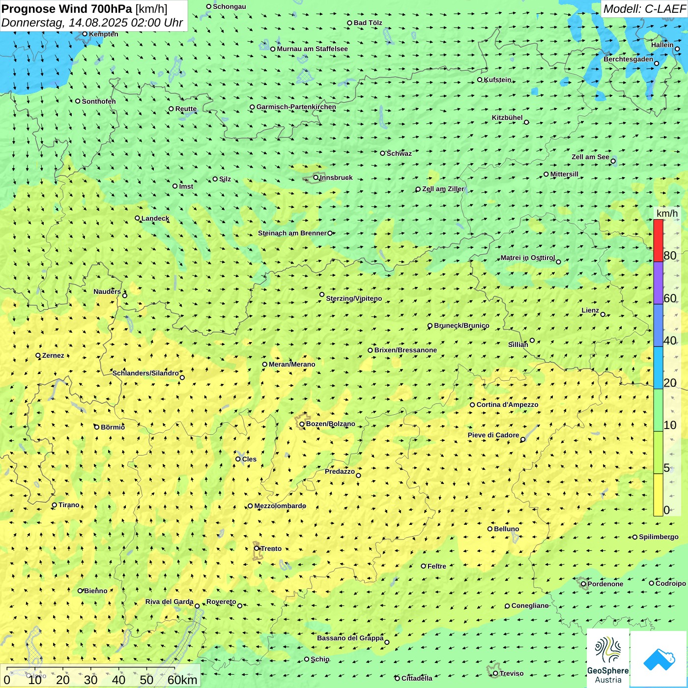Click the Sterzing/Vipiteno label

point(354,298)
